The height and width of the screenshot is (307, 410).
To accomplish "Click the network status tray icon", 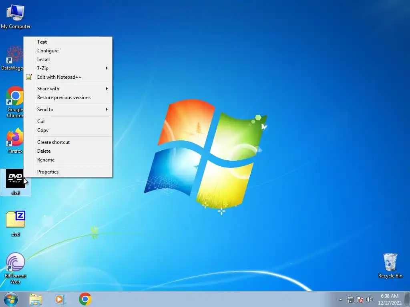I will [350, 299].
